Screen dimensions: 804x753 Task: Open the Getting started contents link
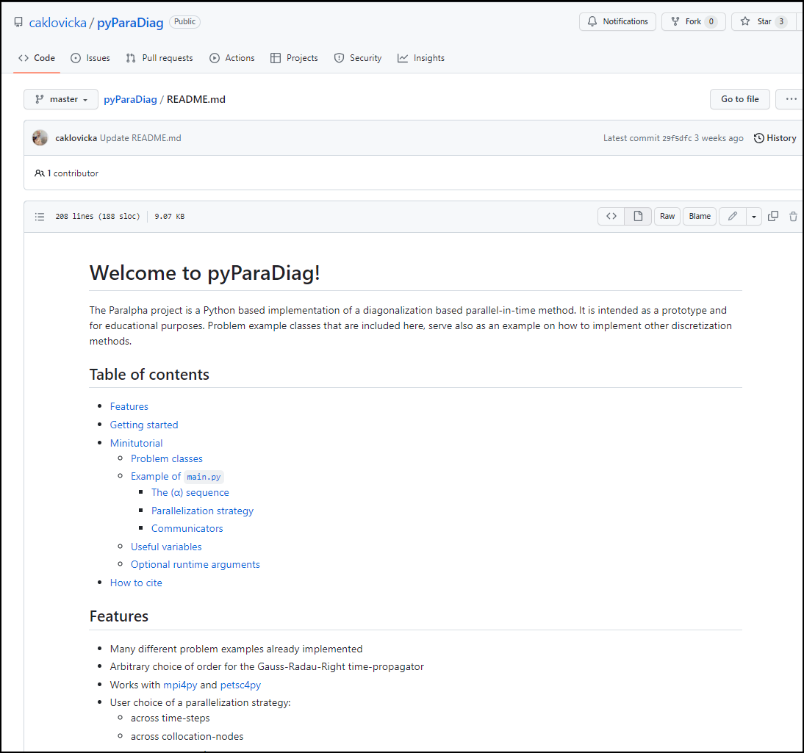tap(144, 425)
